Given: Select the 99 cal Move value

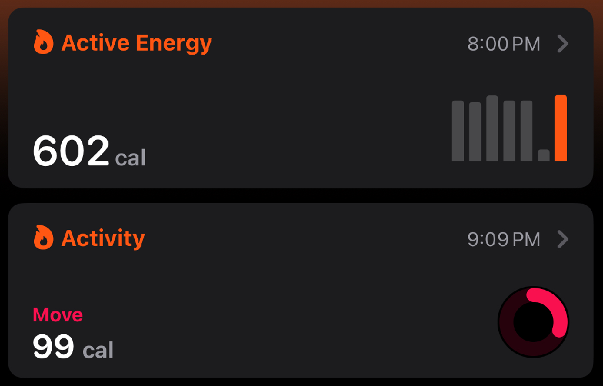Looking at the screenshot, I should click(x=73, y=347).
